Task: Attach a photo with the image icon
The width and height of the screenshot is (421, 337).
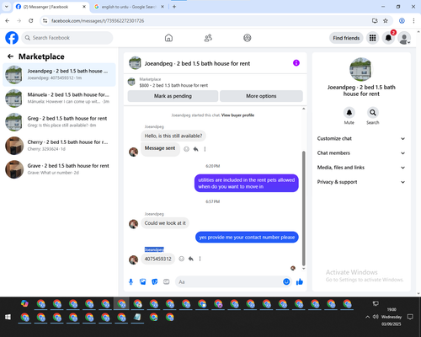Action: click(143, 281)
